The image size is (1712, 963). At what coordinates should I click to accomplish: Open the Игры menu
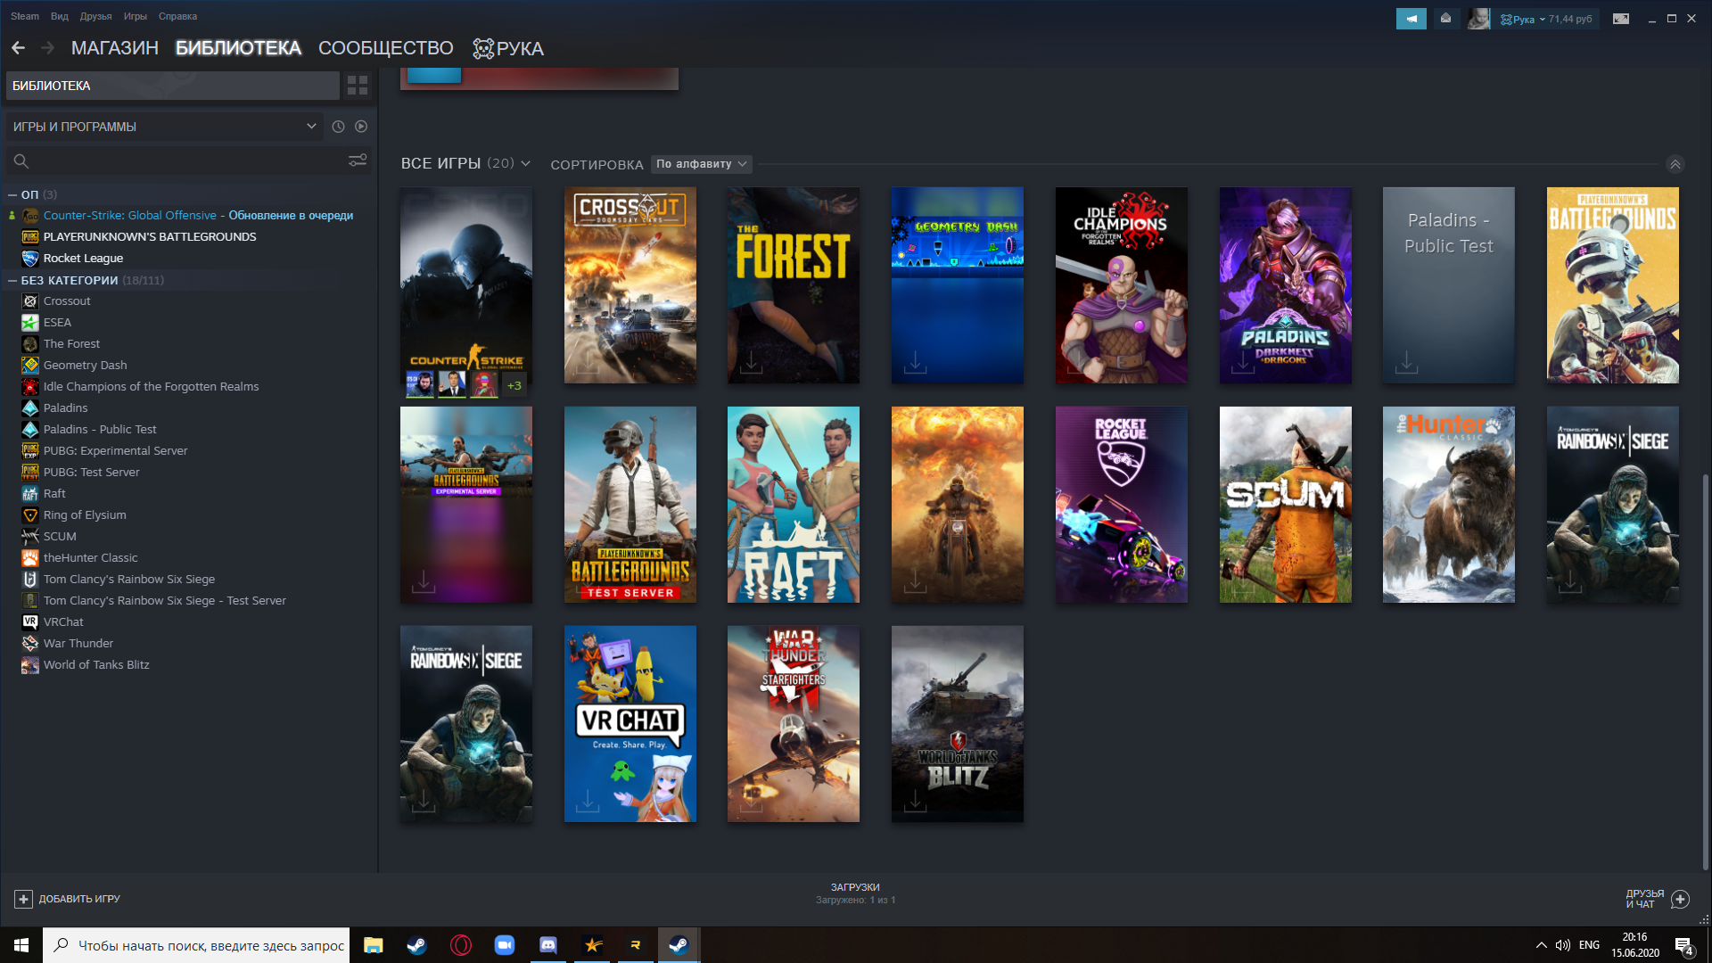point(135,16)
